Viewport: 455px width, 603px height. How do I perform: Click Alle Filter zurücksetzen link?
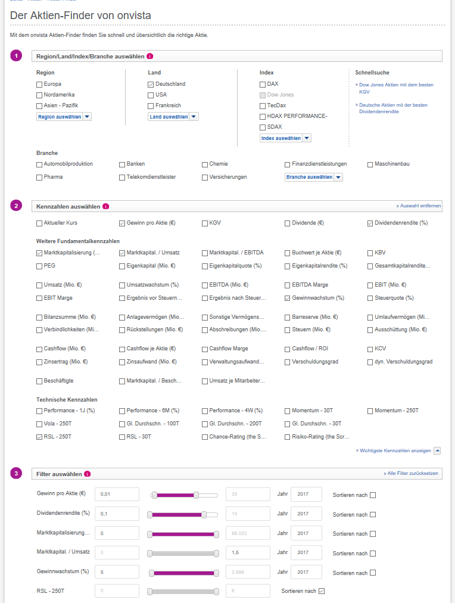coord(411,473)
